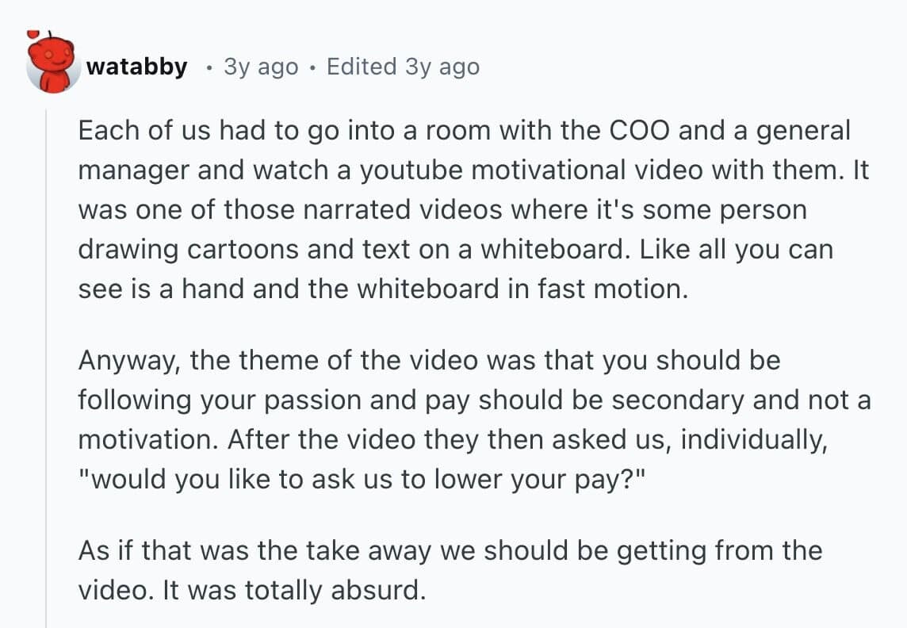The height and width of the screenshot is (628, 907).
Task: Click the '3y ago' comment timestamp
Action: (261, 67)
